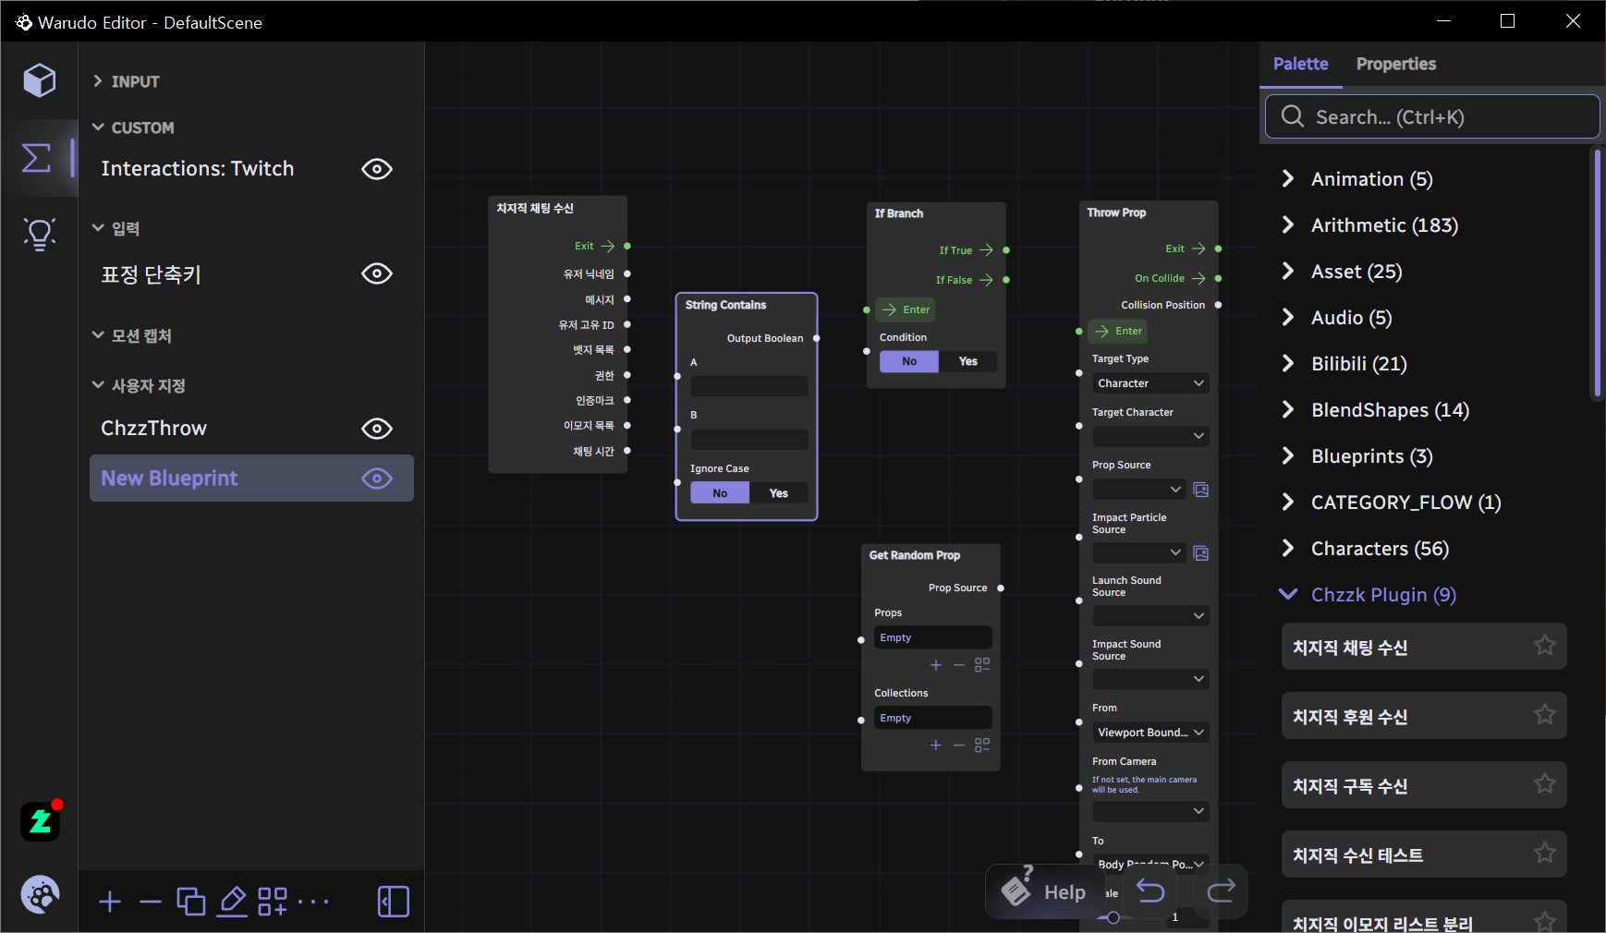The width and height of the screenshot is (1606, 933).
Task: Favorite the 치지직 후원 수신 node
Action: [1544, 715]
